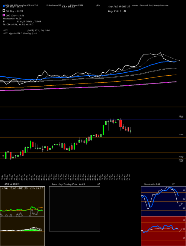Select the '50 Day = 15.93' legend text

pyautogui.click(x=15, y=11)
